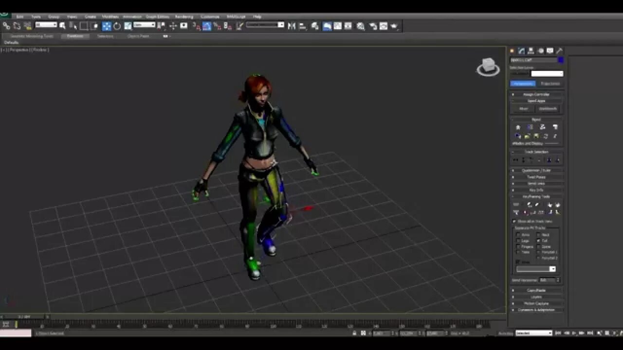The image size is (623, 350).
Task: Click the viewport Perspective label
Action: [19, 50]
